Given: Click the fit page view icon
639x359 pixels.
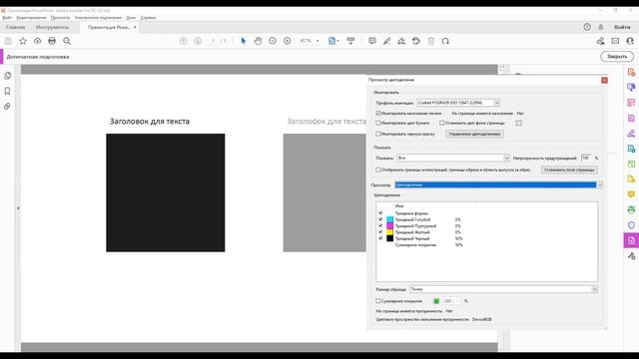Looking at the screenshot, I should 332,41.
